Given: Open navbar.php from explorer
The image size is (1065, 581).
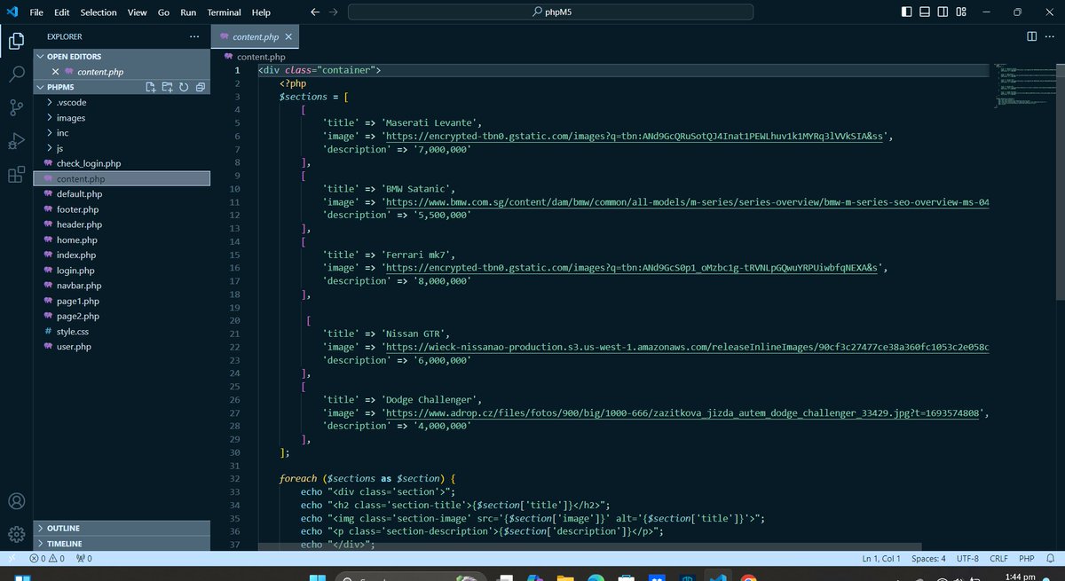Looking at the screenshot, I should [122, 286].
